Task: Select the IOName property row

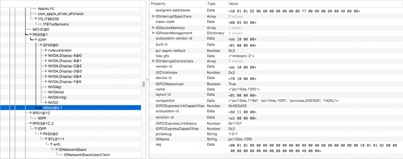Action: [276, 139]
